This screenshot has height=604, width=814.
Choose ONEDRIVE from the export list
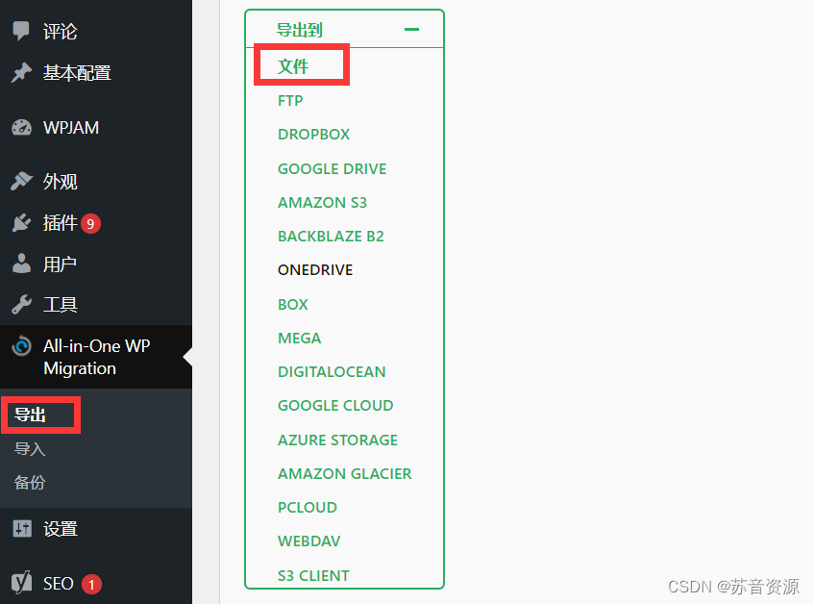315,270
